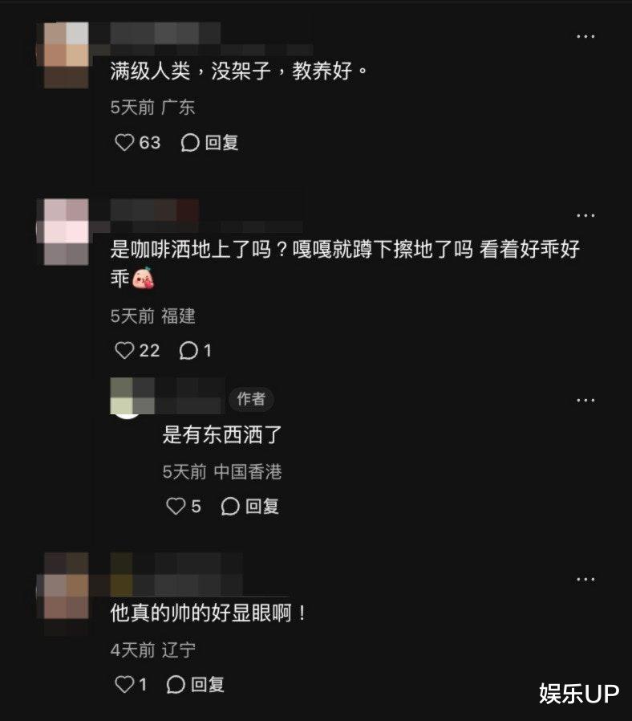Image resolution: width=632 pixels, height=721 pixels.
Task: Open the pink avatar of the Fujian commenter
Action: [x=66, y=232]
